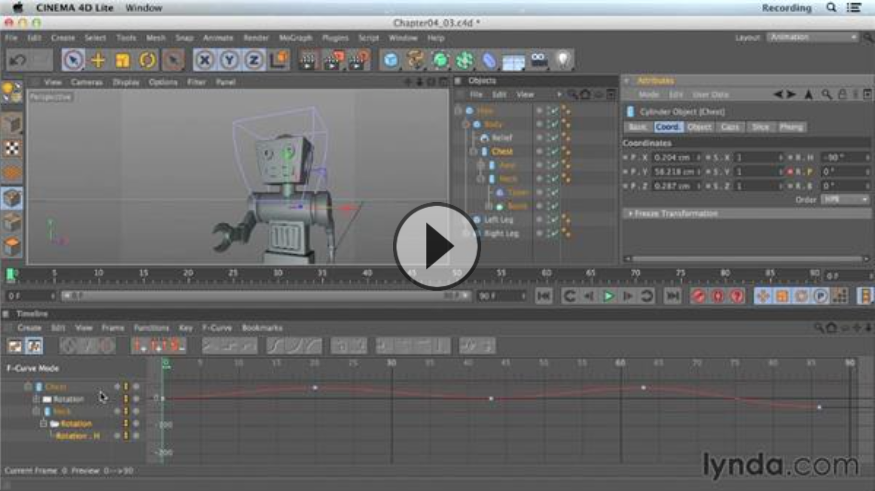
Task: Collapse Neck Rotation folder in Timeline
Action: 43,423
